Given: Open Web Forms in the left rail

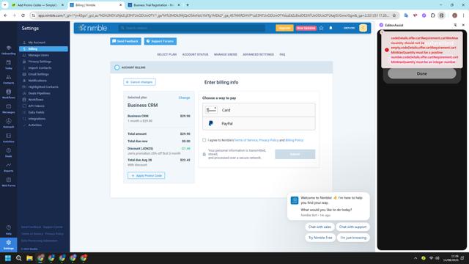Looking at the screenshot, I should click(8, 182).
